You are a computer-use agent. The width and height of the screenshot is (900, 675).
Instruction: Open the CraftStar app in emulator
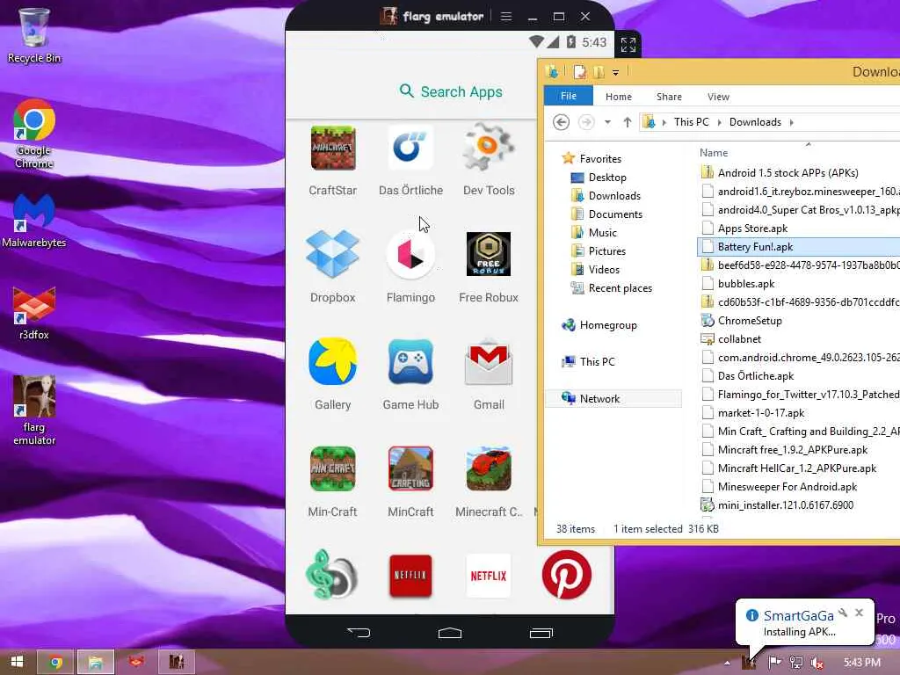coord(333,149)
